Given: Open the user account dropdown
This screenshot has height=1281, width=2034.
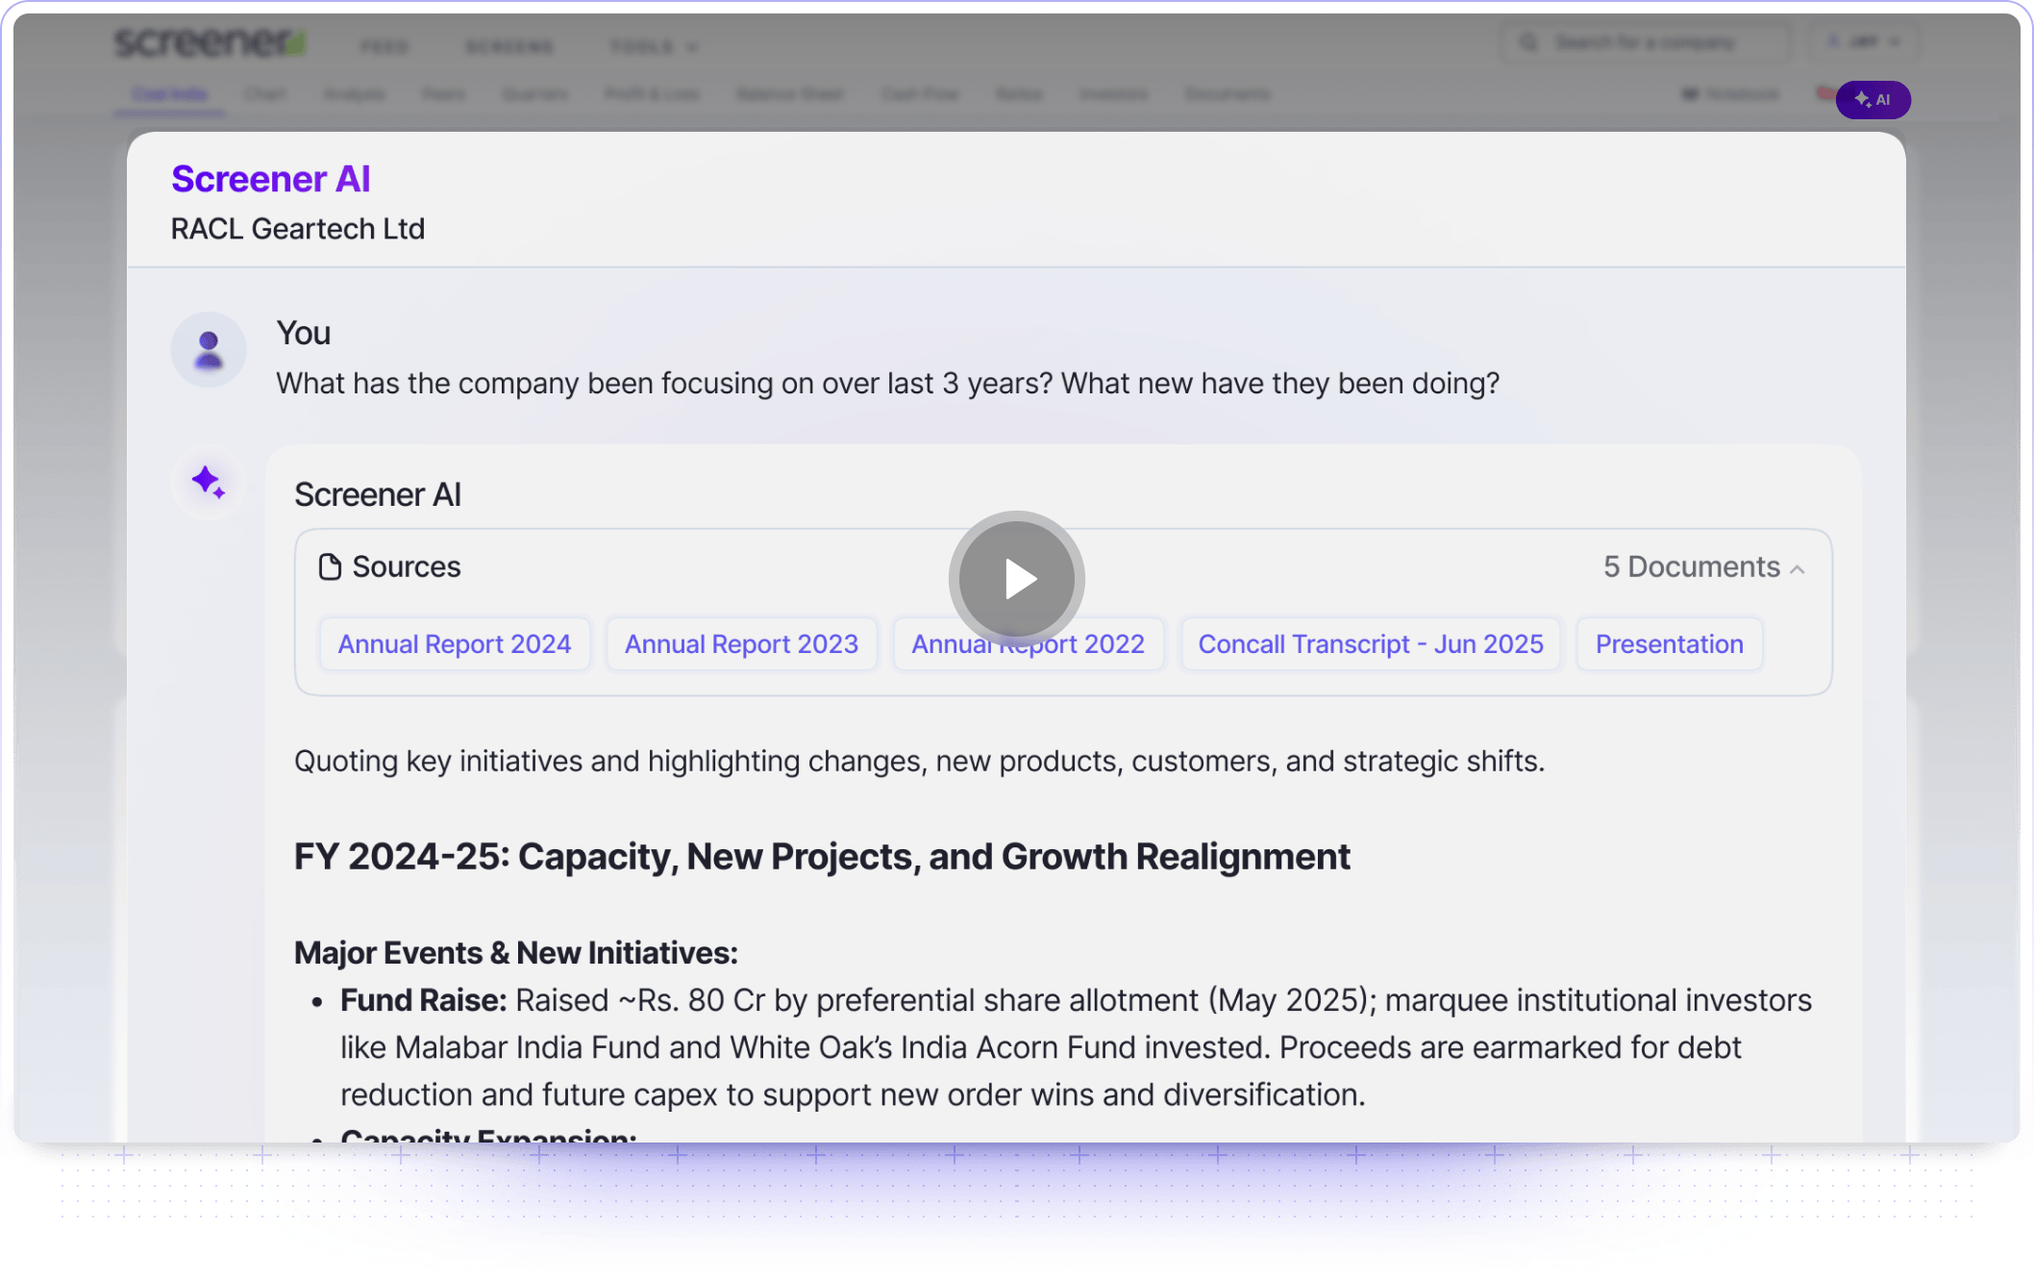Looking at the screenshot, I should (x=1865, y=42).
